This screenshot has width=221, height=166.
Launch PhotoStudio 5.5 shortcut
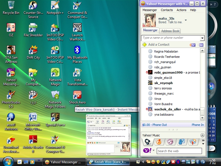(11, 95)
